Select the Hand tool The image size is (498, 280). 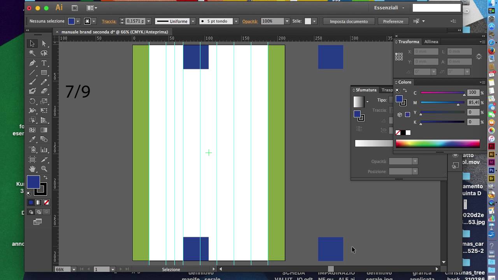(32, 169)
